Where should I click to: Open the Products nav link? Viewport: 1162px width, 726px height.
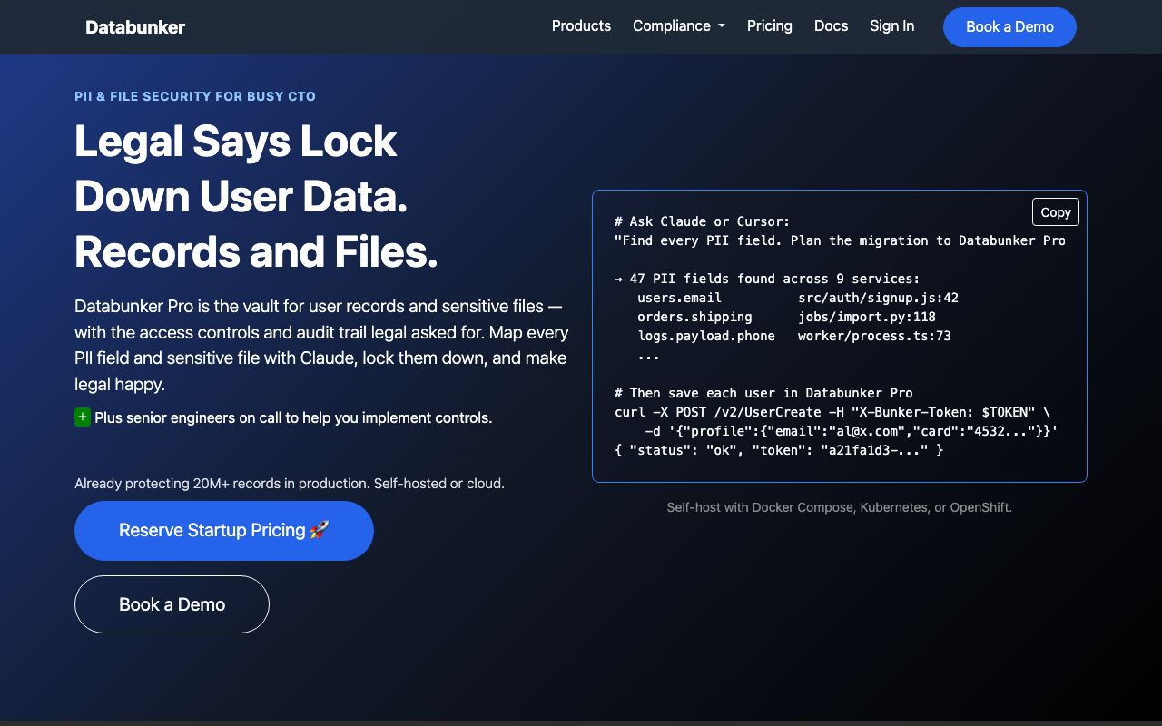(581, 26)
